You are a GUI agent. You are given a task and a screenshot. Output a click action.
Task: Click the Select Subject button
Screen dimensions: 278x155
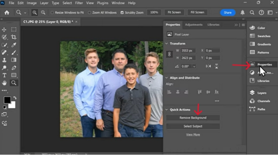click(x=193, y=126)
